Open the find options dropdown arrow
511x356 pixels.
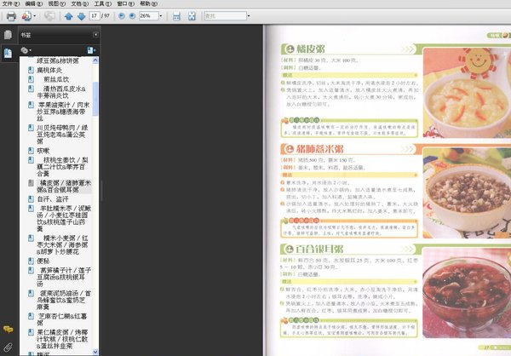point(249,15)
